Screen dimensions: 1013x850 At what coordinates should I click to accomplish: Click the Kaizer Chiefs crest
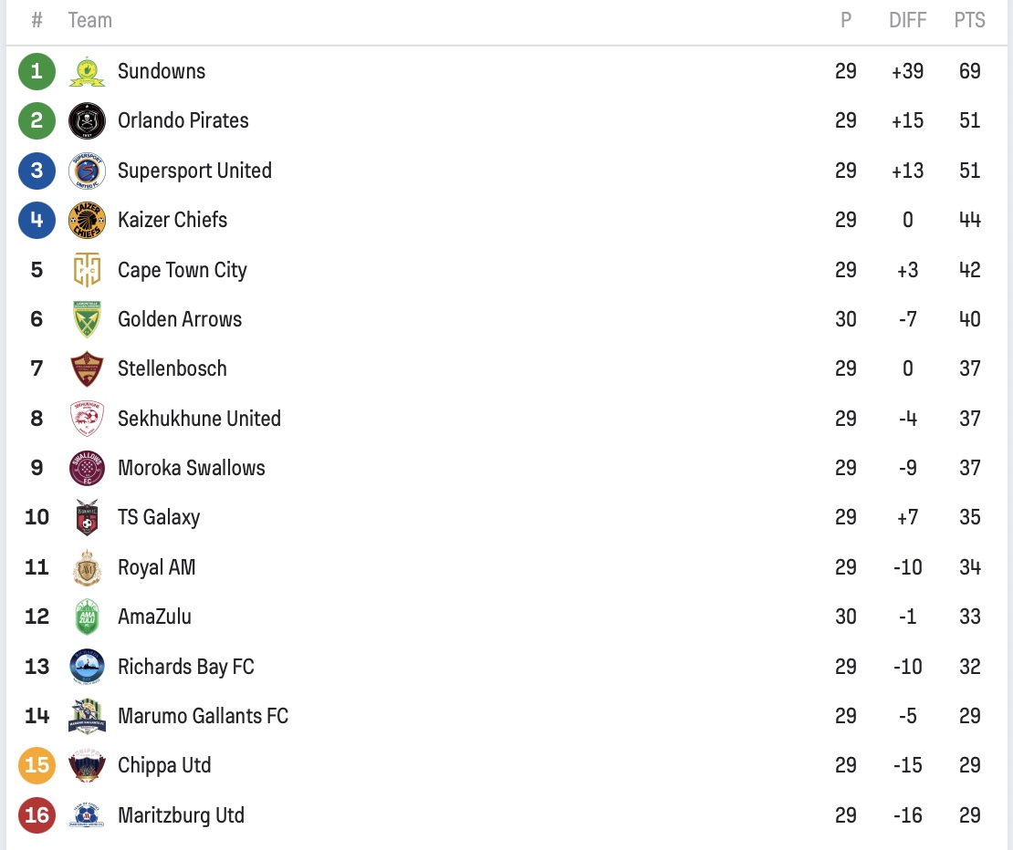point(87,220)
